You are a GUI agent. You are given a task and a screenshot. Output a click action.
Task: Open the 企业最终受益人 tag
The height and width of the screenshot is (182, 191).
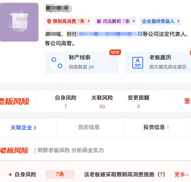[160, 21]
